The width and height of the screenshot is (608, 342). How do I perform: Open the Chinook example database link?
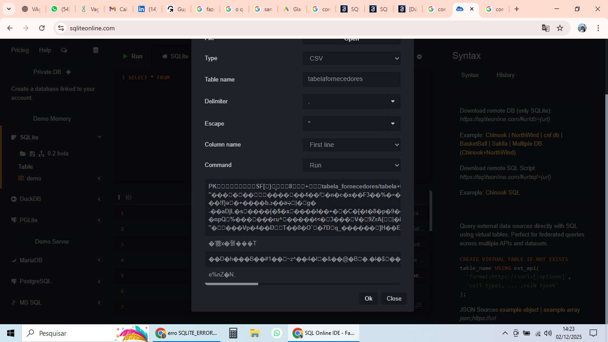tap(496, 135)
